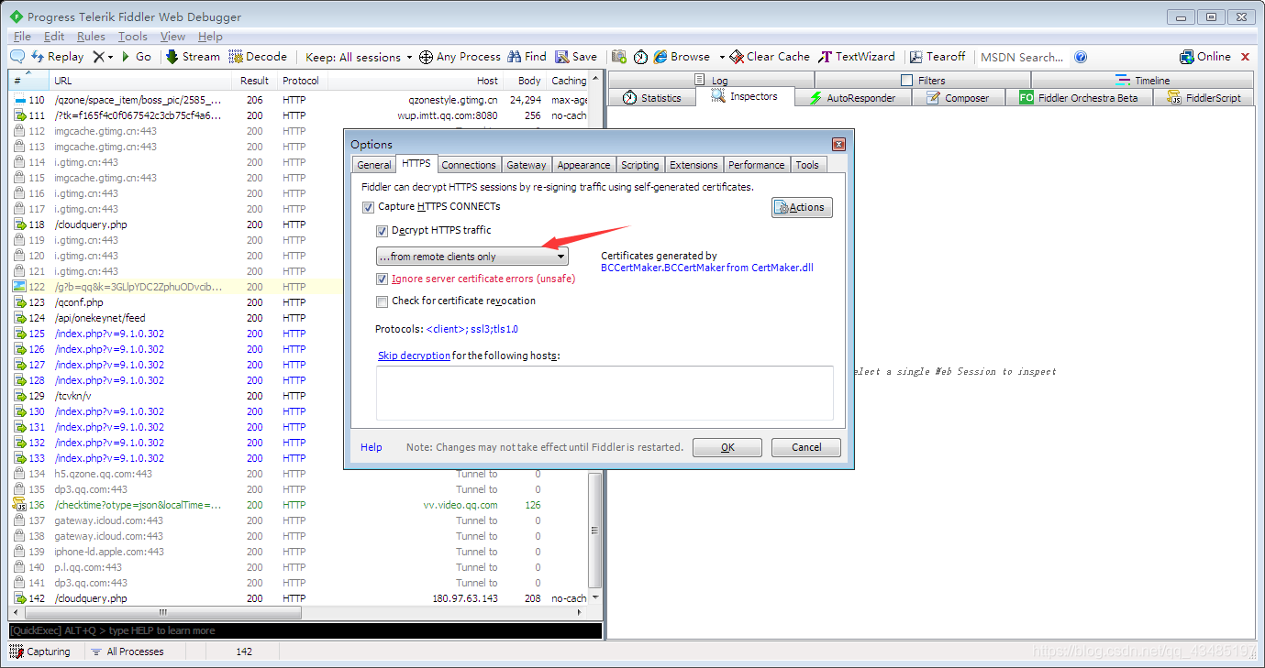Click Go to resume breakpoints
This screenshot has height=668, width=1265.
click(x=137, y=57)
